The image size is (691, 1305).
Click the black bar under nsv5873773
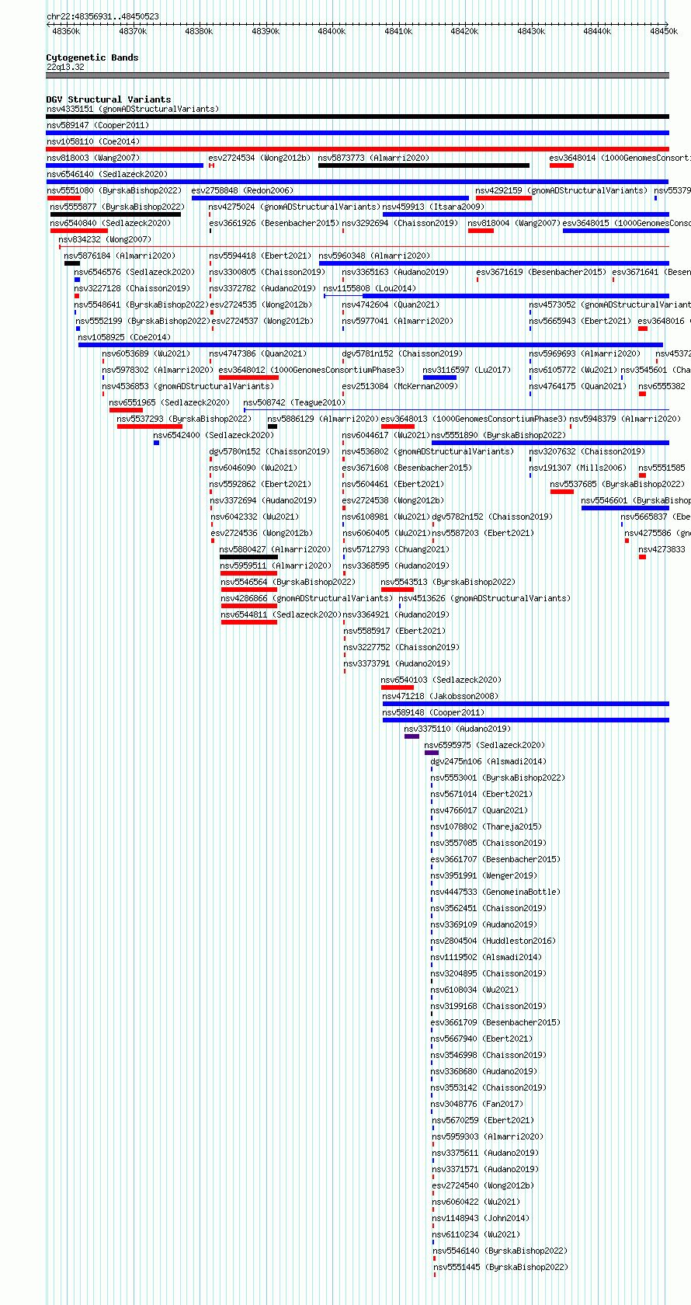tap(424, 165)
